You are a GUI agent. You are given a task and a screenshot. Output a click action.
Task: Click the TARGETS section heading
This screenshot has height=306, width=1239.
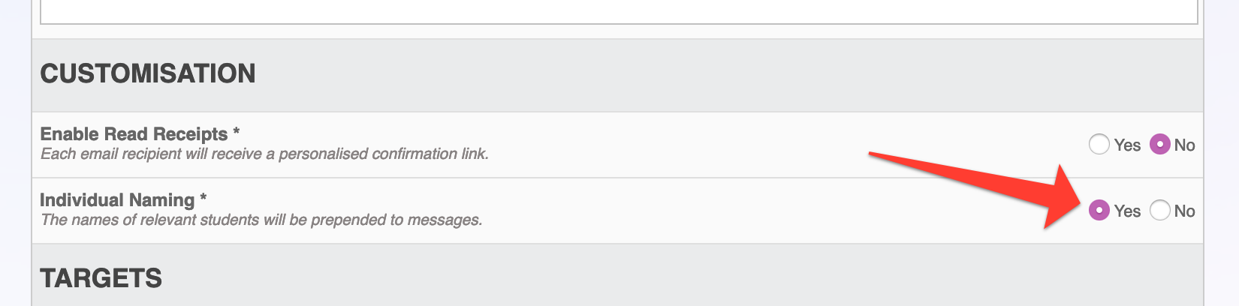point(101,278)
